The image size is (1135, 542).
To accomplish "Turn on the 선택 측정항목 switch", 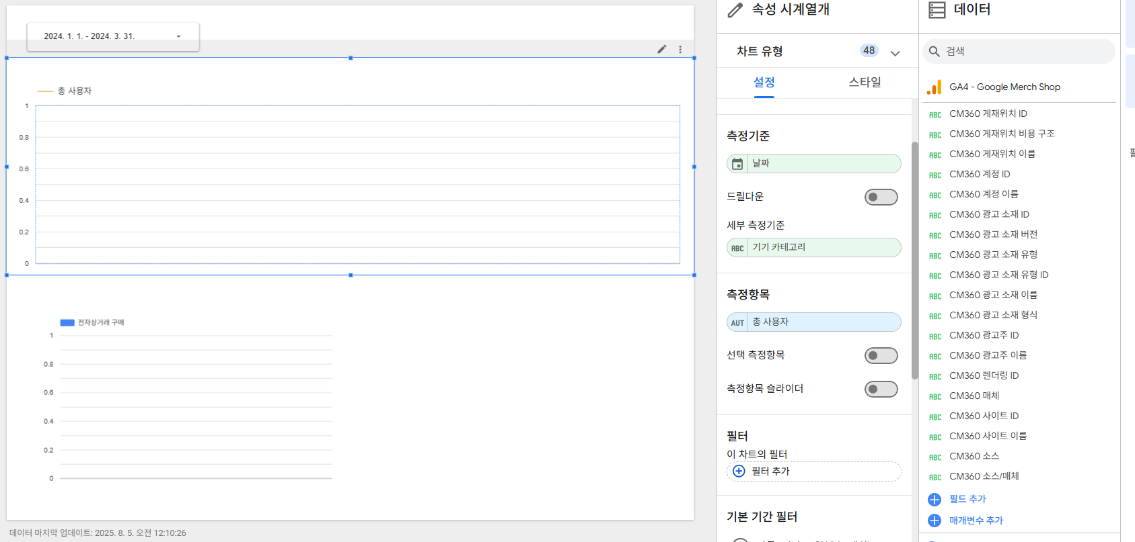I will click(x=881, y=355).
